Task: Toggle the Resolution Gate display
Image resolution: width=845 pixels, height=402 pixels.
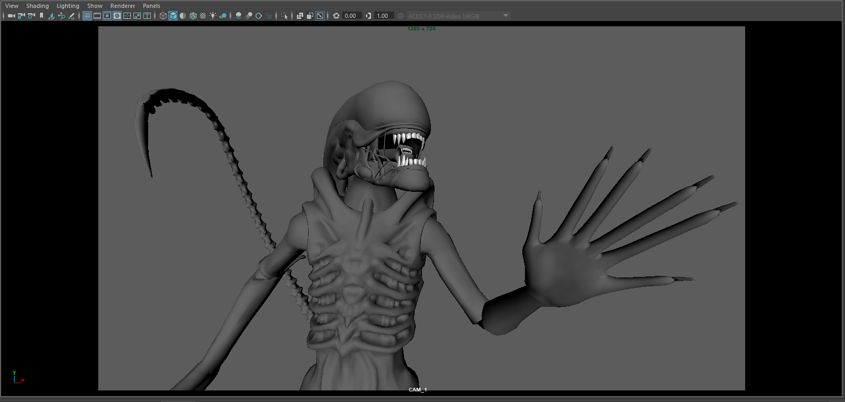Action: (107, 16)
